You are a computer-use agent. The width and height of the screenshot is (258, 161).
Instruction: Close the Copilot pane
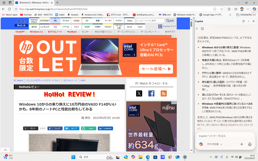click(x=253, y=21)
